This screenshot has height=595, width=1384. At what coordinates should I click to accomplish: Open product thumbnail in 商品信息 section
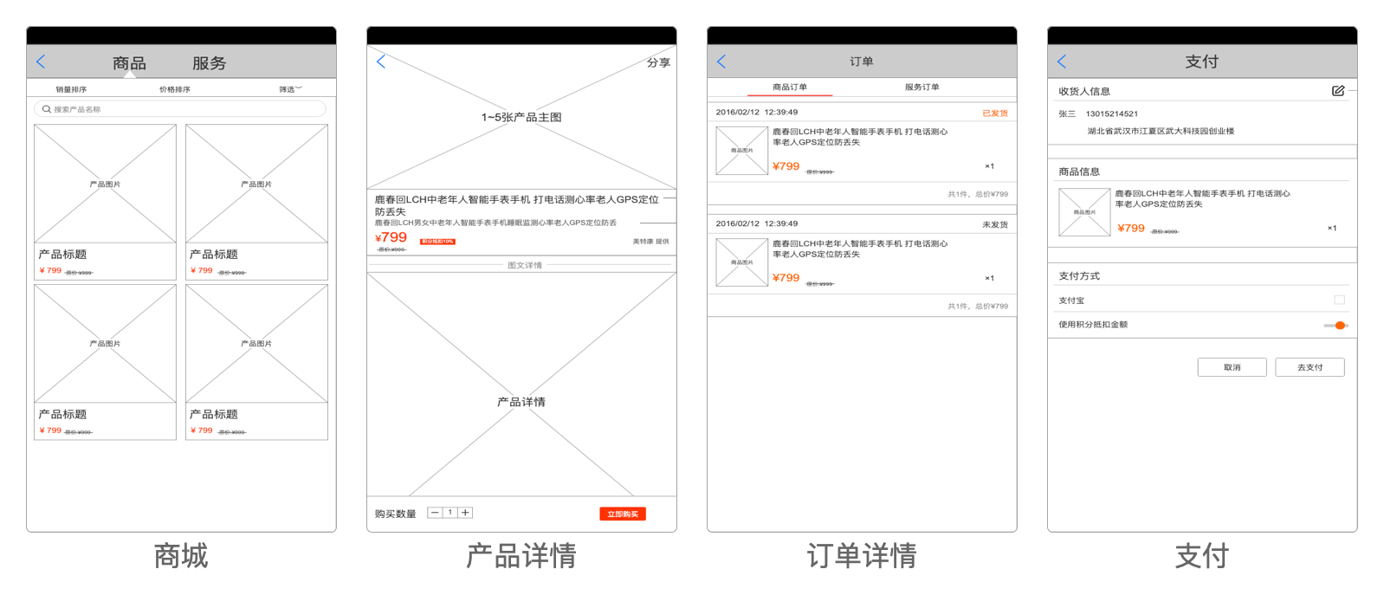(x=1084, y=212)
